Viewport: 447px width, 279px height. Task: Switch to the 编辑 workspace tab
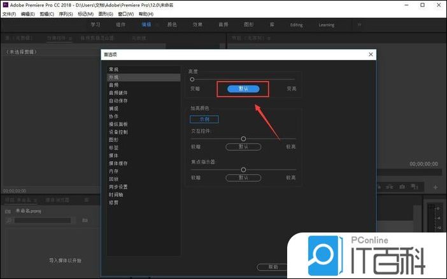click(x=146, y=25)
